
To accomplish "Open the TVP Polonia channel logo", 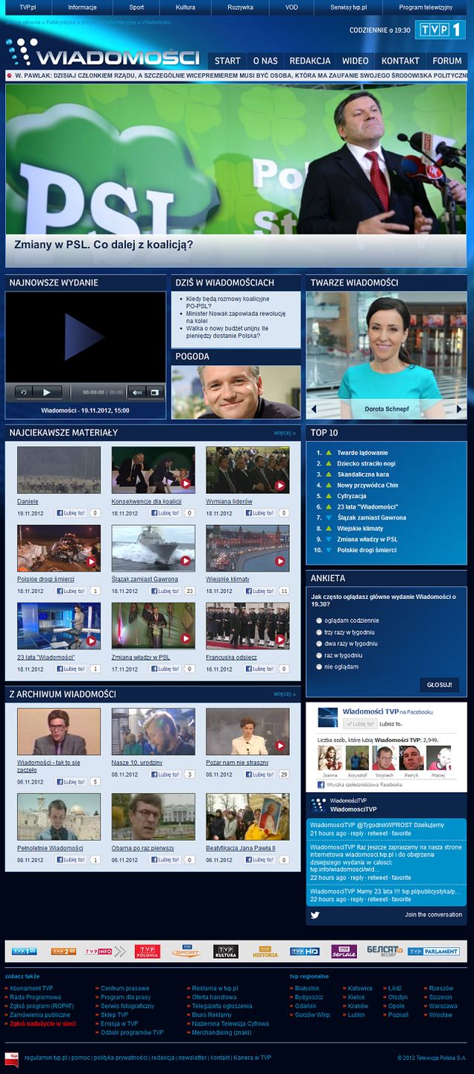I will tap(148, 951).
